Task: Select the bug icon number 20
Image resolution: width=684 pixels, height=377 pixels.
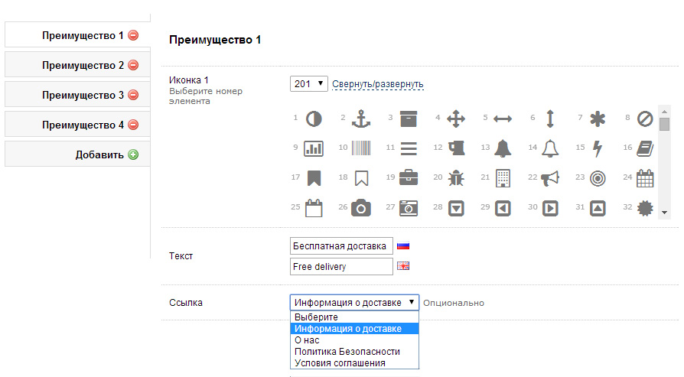Action: (456, 177)
